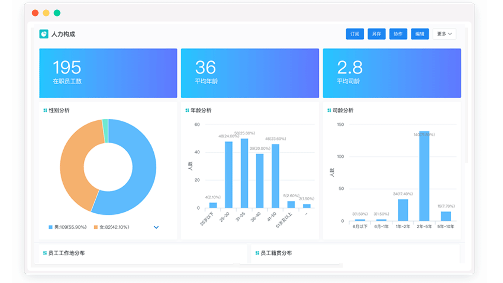The image size is (503, 283).
Task: Click the dashboard vertical scrollbar
Action: tap(466, 96)
